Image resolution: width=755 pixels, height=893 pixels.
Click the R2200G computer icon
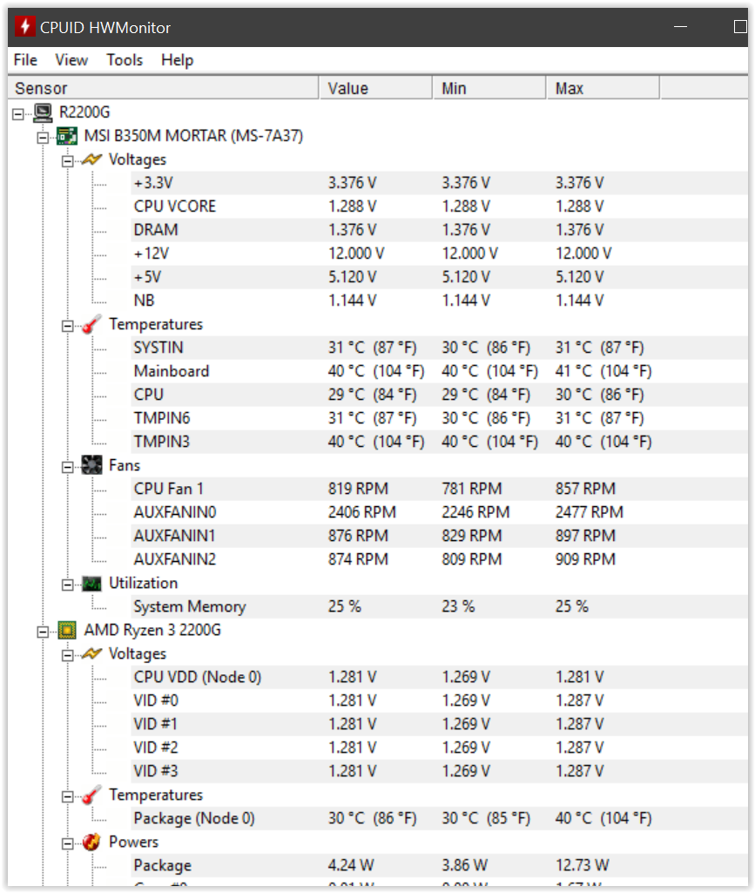click(43, 112)
